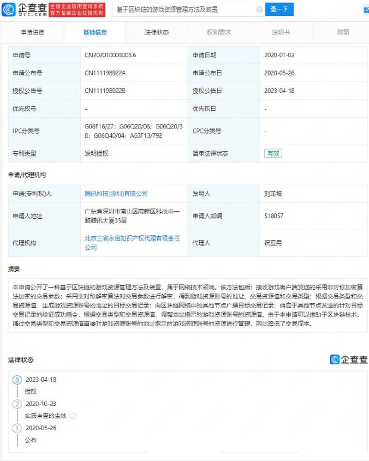The height and width of the screenshot is (461, 369).
Task: Open the 腾讯科技(深圳)有限公司 applicant link
Action: (116, 194)
